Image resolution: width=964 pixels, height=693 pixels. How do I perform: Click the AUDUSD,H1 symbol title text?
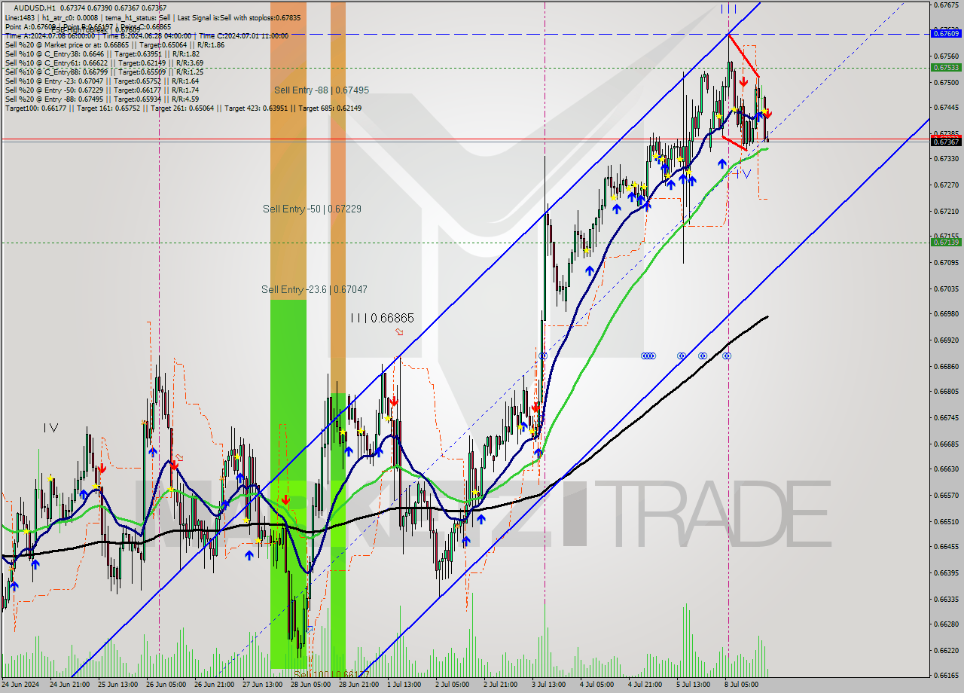coord(35,7)
